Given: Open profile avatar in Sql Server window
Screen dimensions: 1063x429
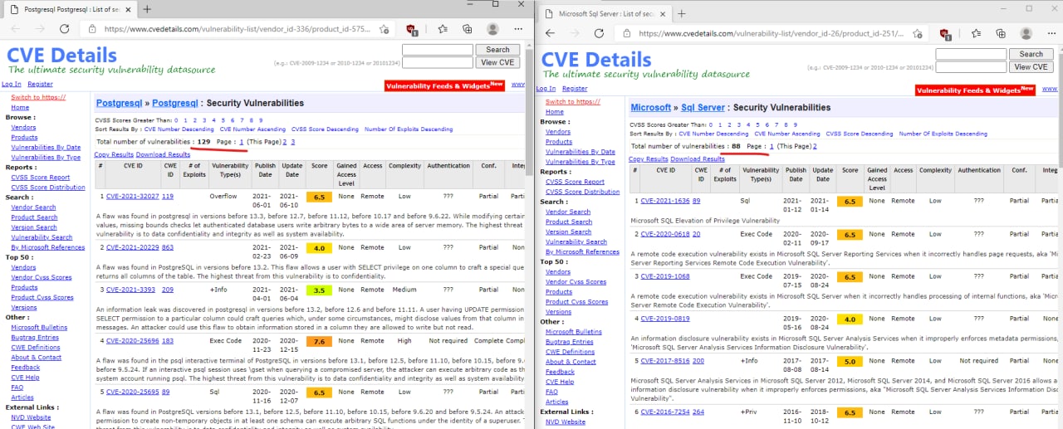Looking at the screenshot, I should click(1026, 34).
